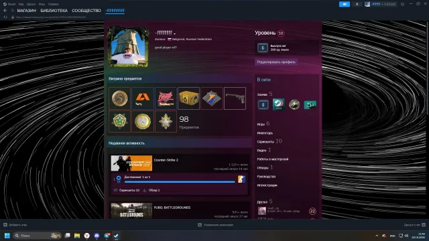Go to the СООБЩЕСТВО tab
The width and height of the screenshot is (429, 241).
(86, 11)
